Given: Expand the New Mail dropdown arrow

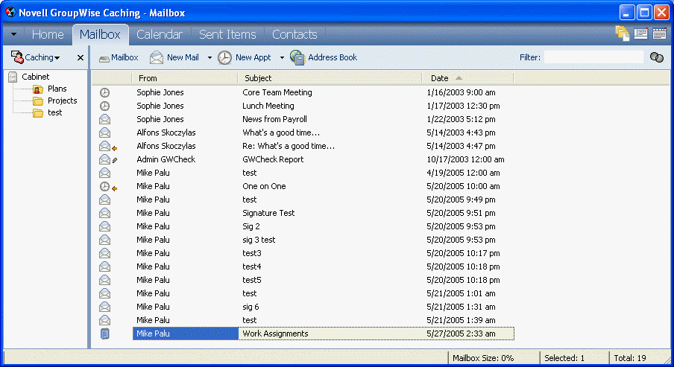Looking at the screenshot, I should [210, 57].
